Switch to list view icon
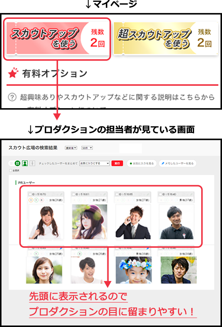This screenshot has height=327, width=222. tap(11, 163)
